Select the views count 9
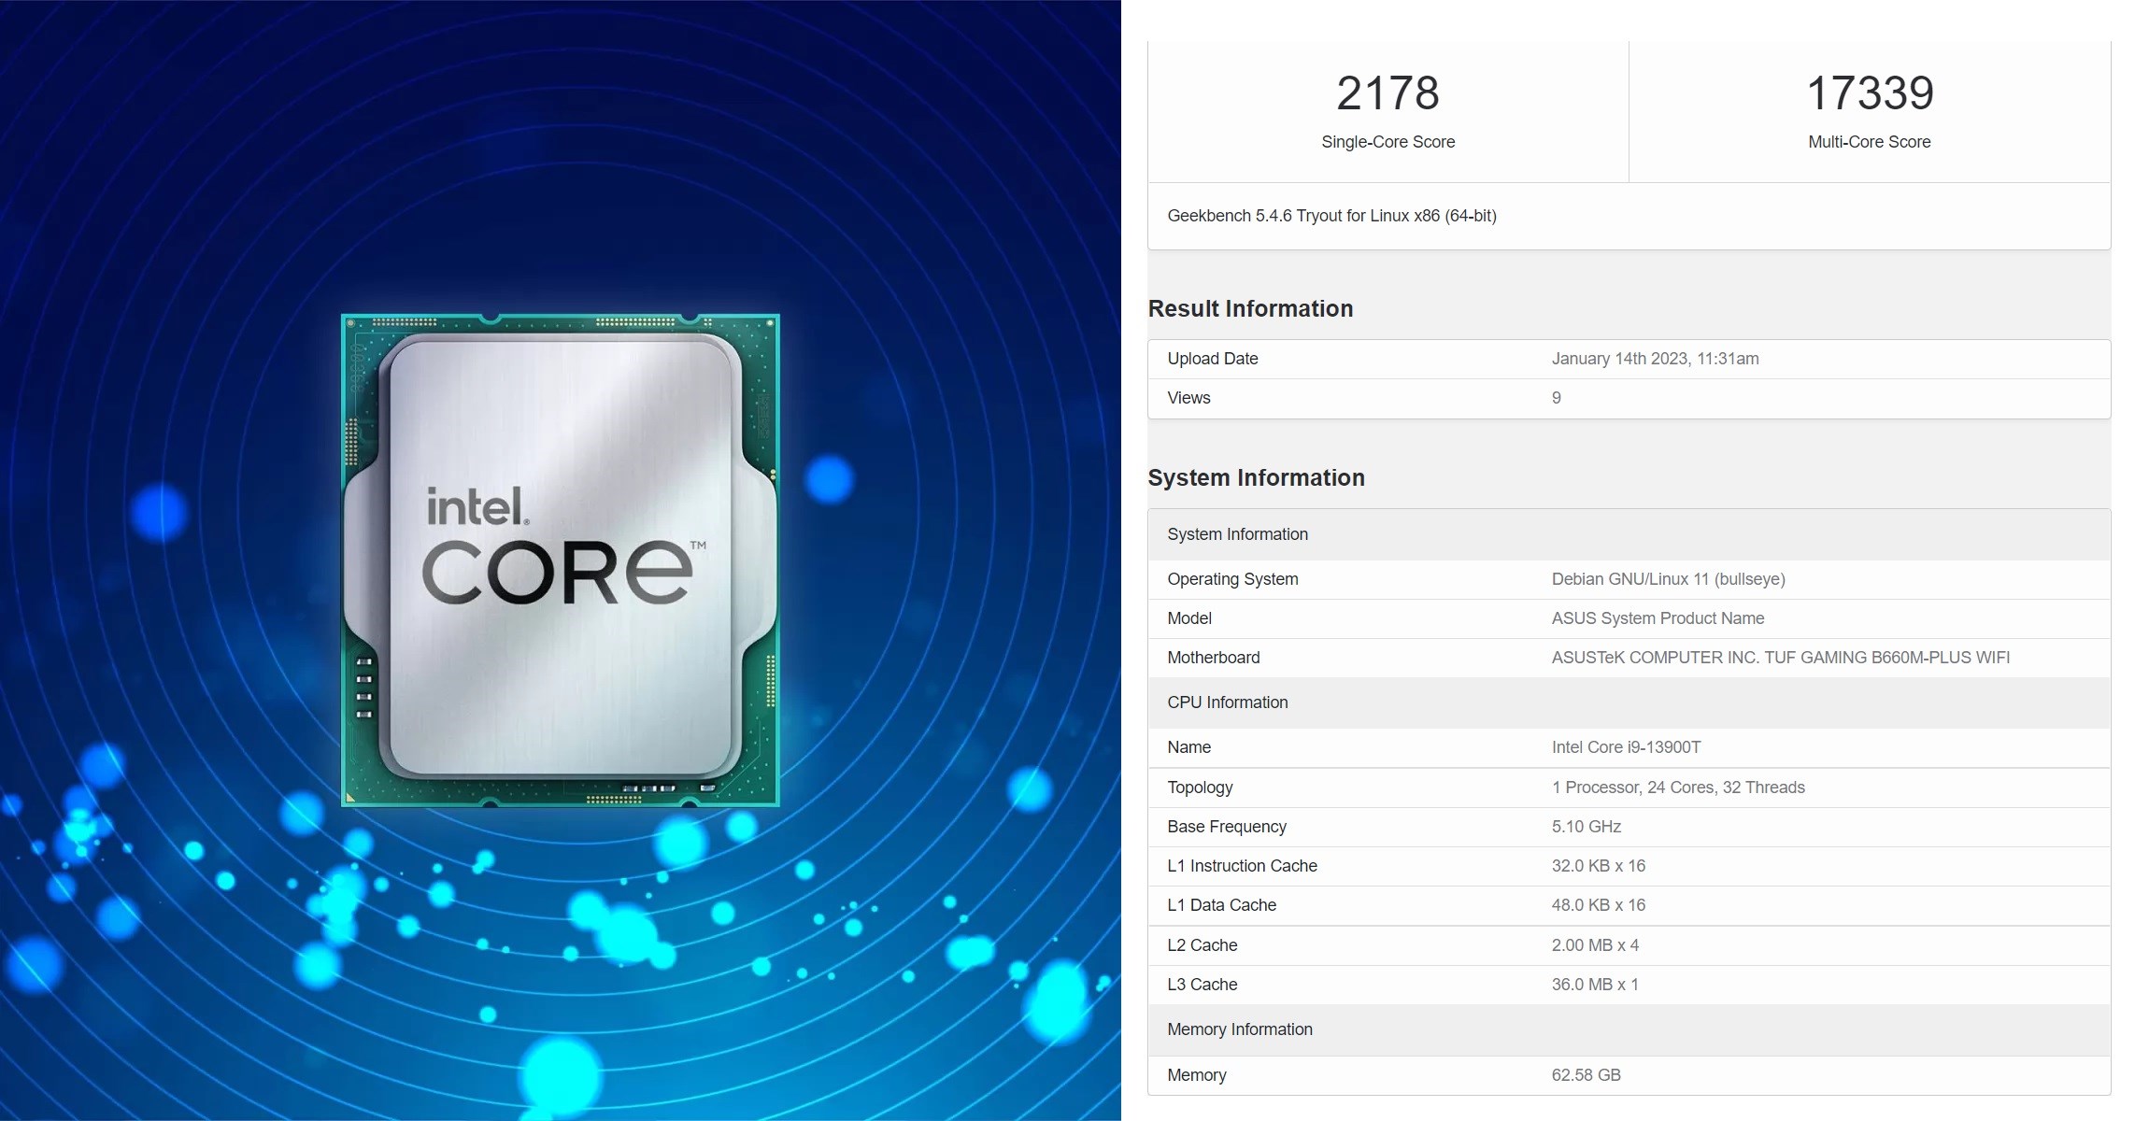2149x1121 pixels. [x=1557, y=398]
